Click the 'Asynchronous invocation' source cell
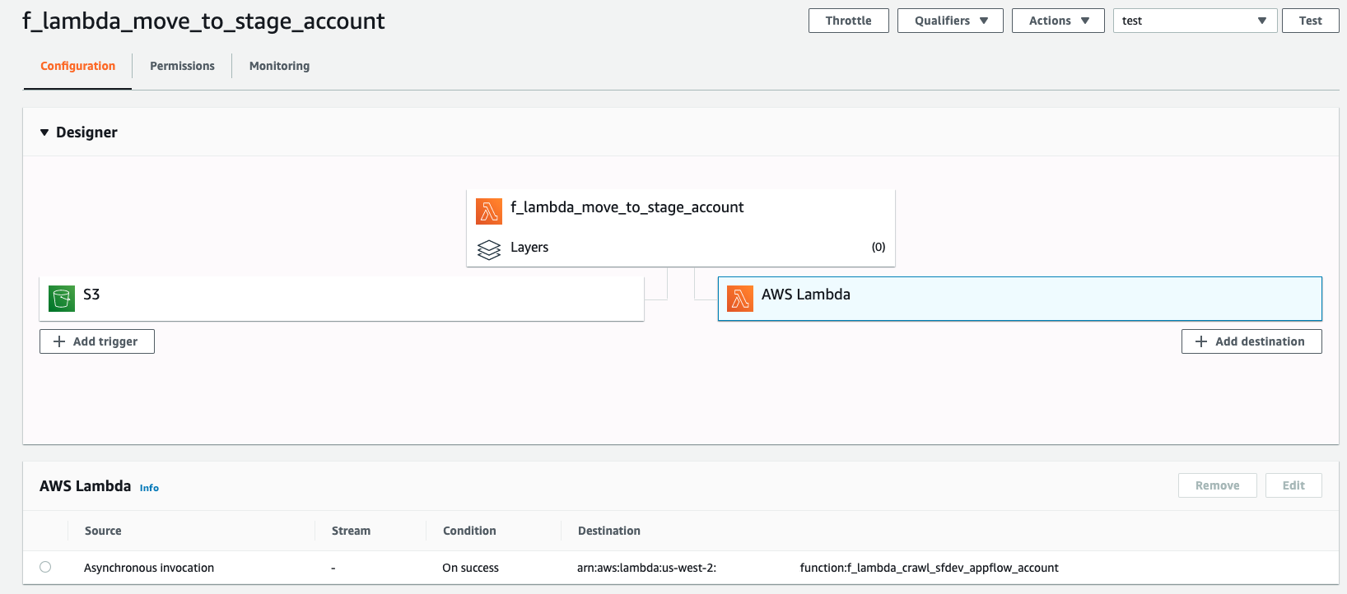The height and width of the screenshot is (594, 1347). 149,568
